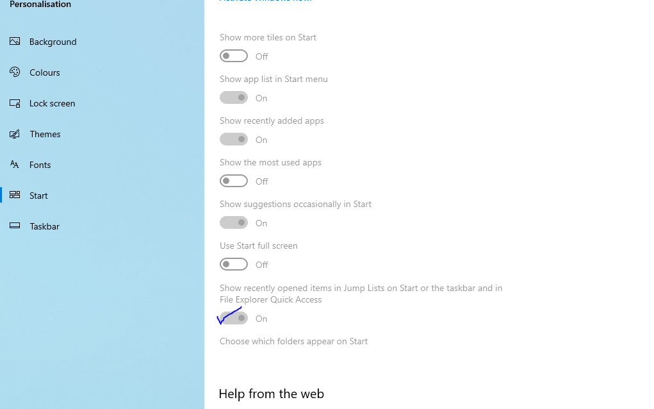Viewport: 654px width, 409px height.
Task: Select the Themes label in sidebar
Action: coord(45,134)
